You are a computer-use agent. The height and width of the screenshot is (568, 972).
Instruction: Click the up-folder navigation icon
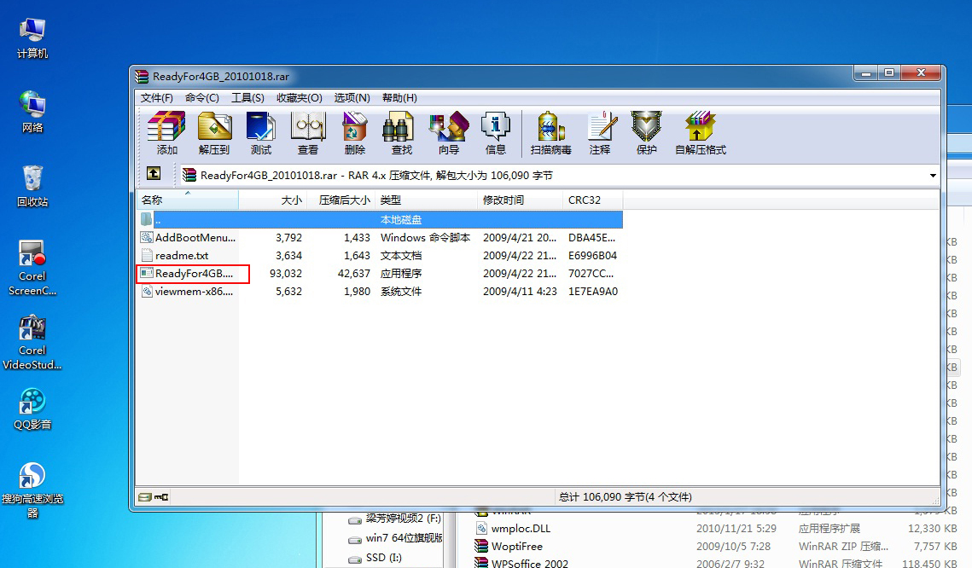pos(154,174)
